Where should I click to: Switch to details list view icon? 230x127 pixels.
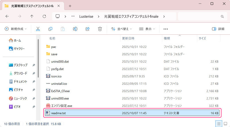point(219,123)
